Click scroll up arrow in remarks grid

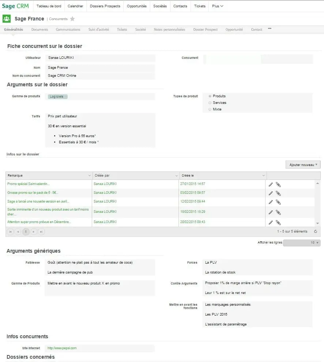click(x=317, y=183)
